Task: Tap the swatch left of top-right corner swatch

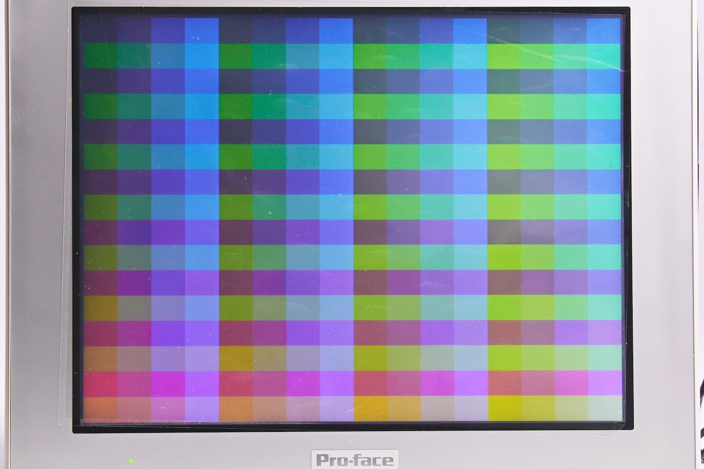Action: (x=571, y=30)
